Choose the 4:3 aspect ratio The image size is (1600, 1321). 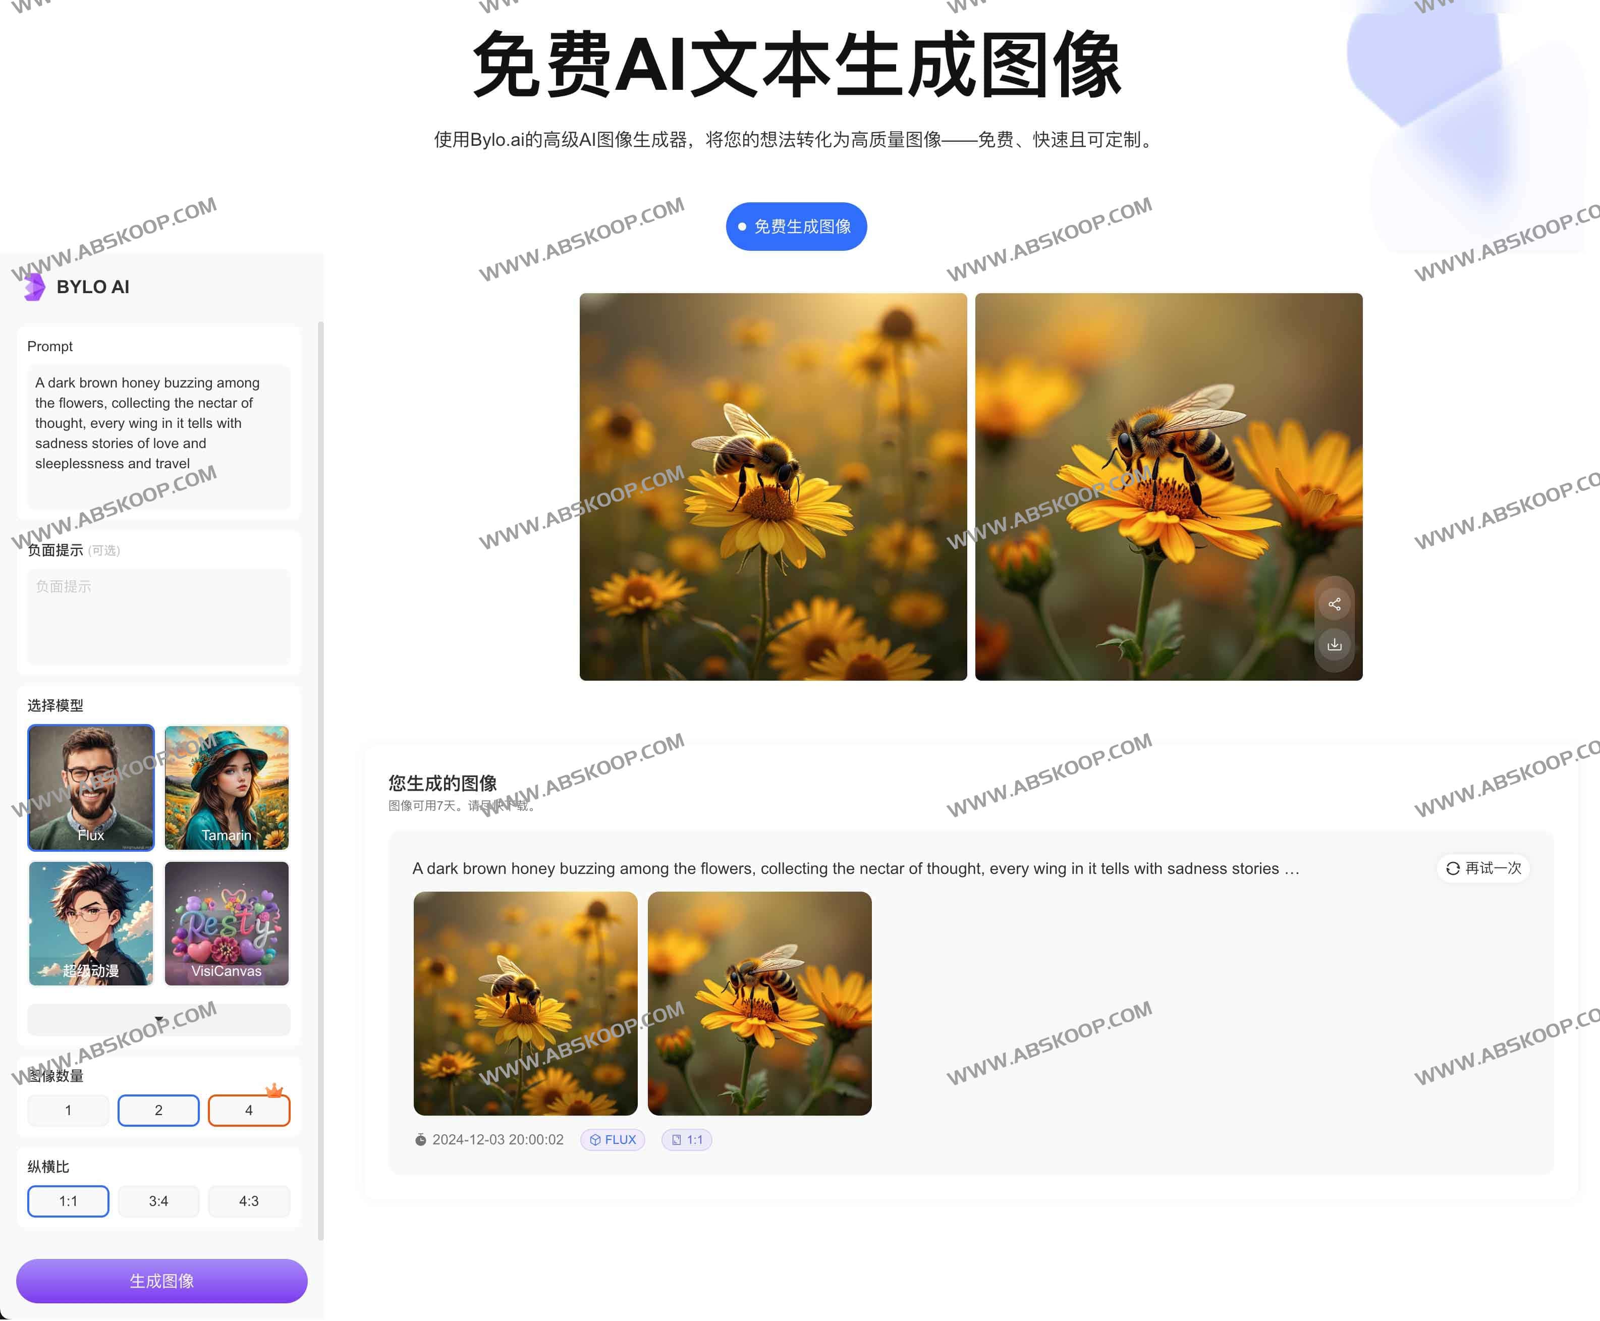click(249, 1201)
